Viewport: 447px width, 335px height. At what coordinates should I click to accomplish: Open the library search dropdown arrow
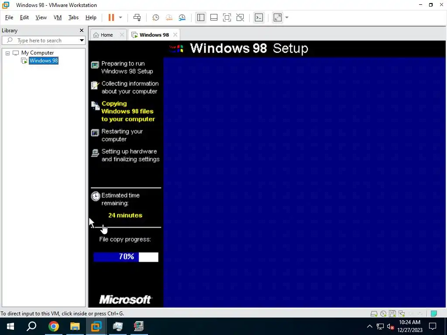[82, 41]
